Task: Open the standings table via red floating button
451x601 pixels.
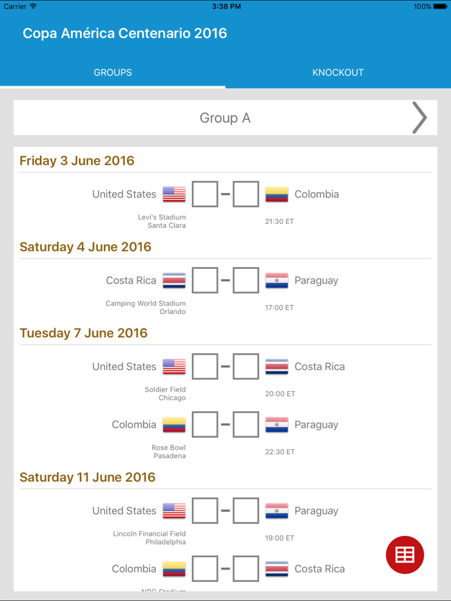Action: [405, 555]
